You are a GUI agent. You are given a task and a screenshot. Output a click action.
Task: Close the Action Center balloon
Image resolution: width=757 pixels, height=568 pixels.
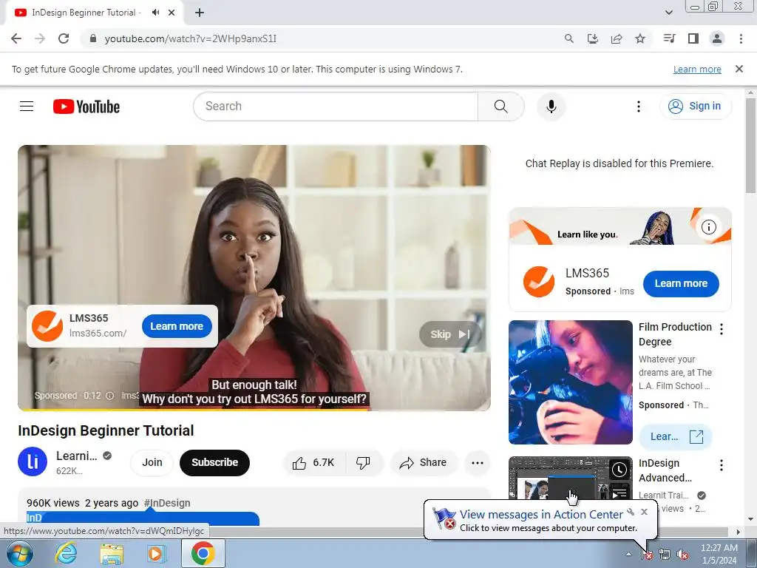(x=644, y=512)
